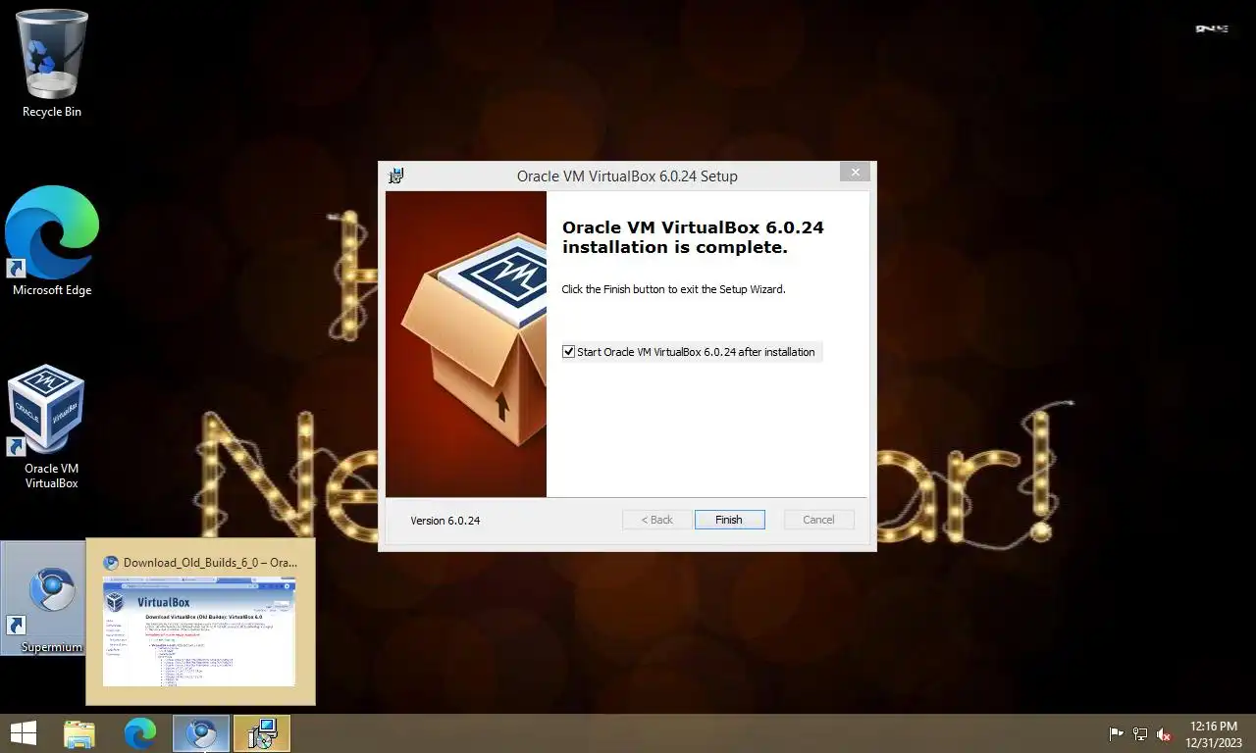Switch to Supermium browser in the taskbar
This screenshot has width=1256, height=753.
pos(201,733)
